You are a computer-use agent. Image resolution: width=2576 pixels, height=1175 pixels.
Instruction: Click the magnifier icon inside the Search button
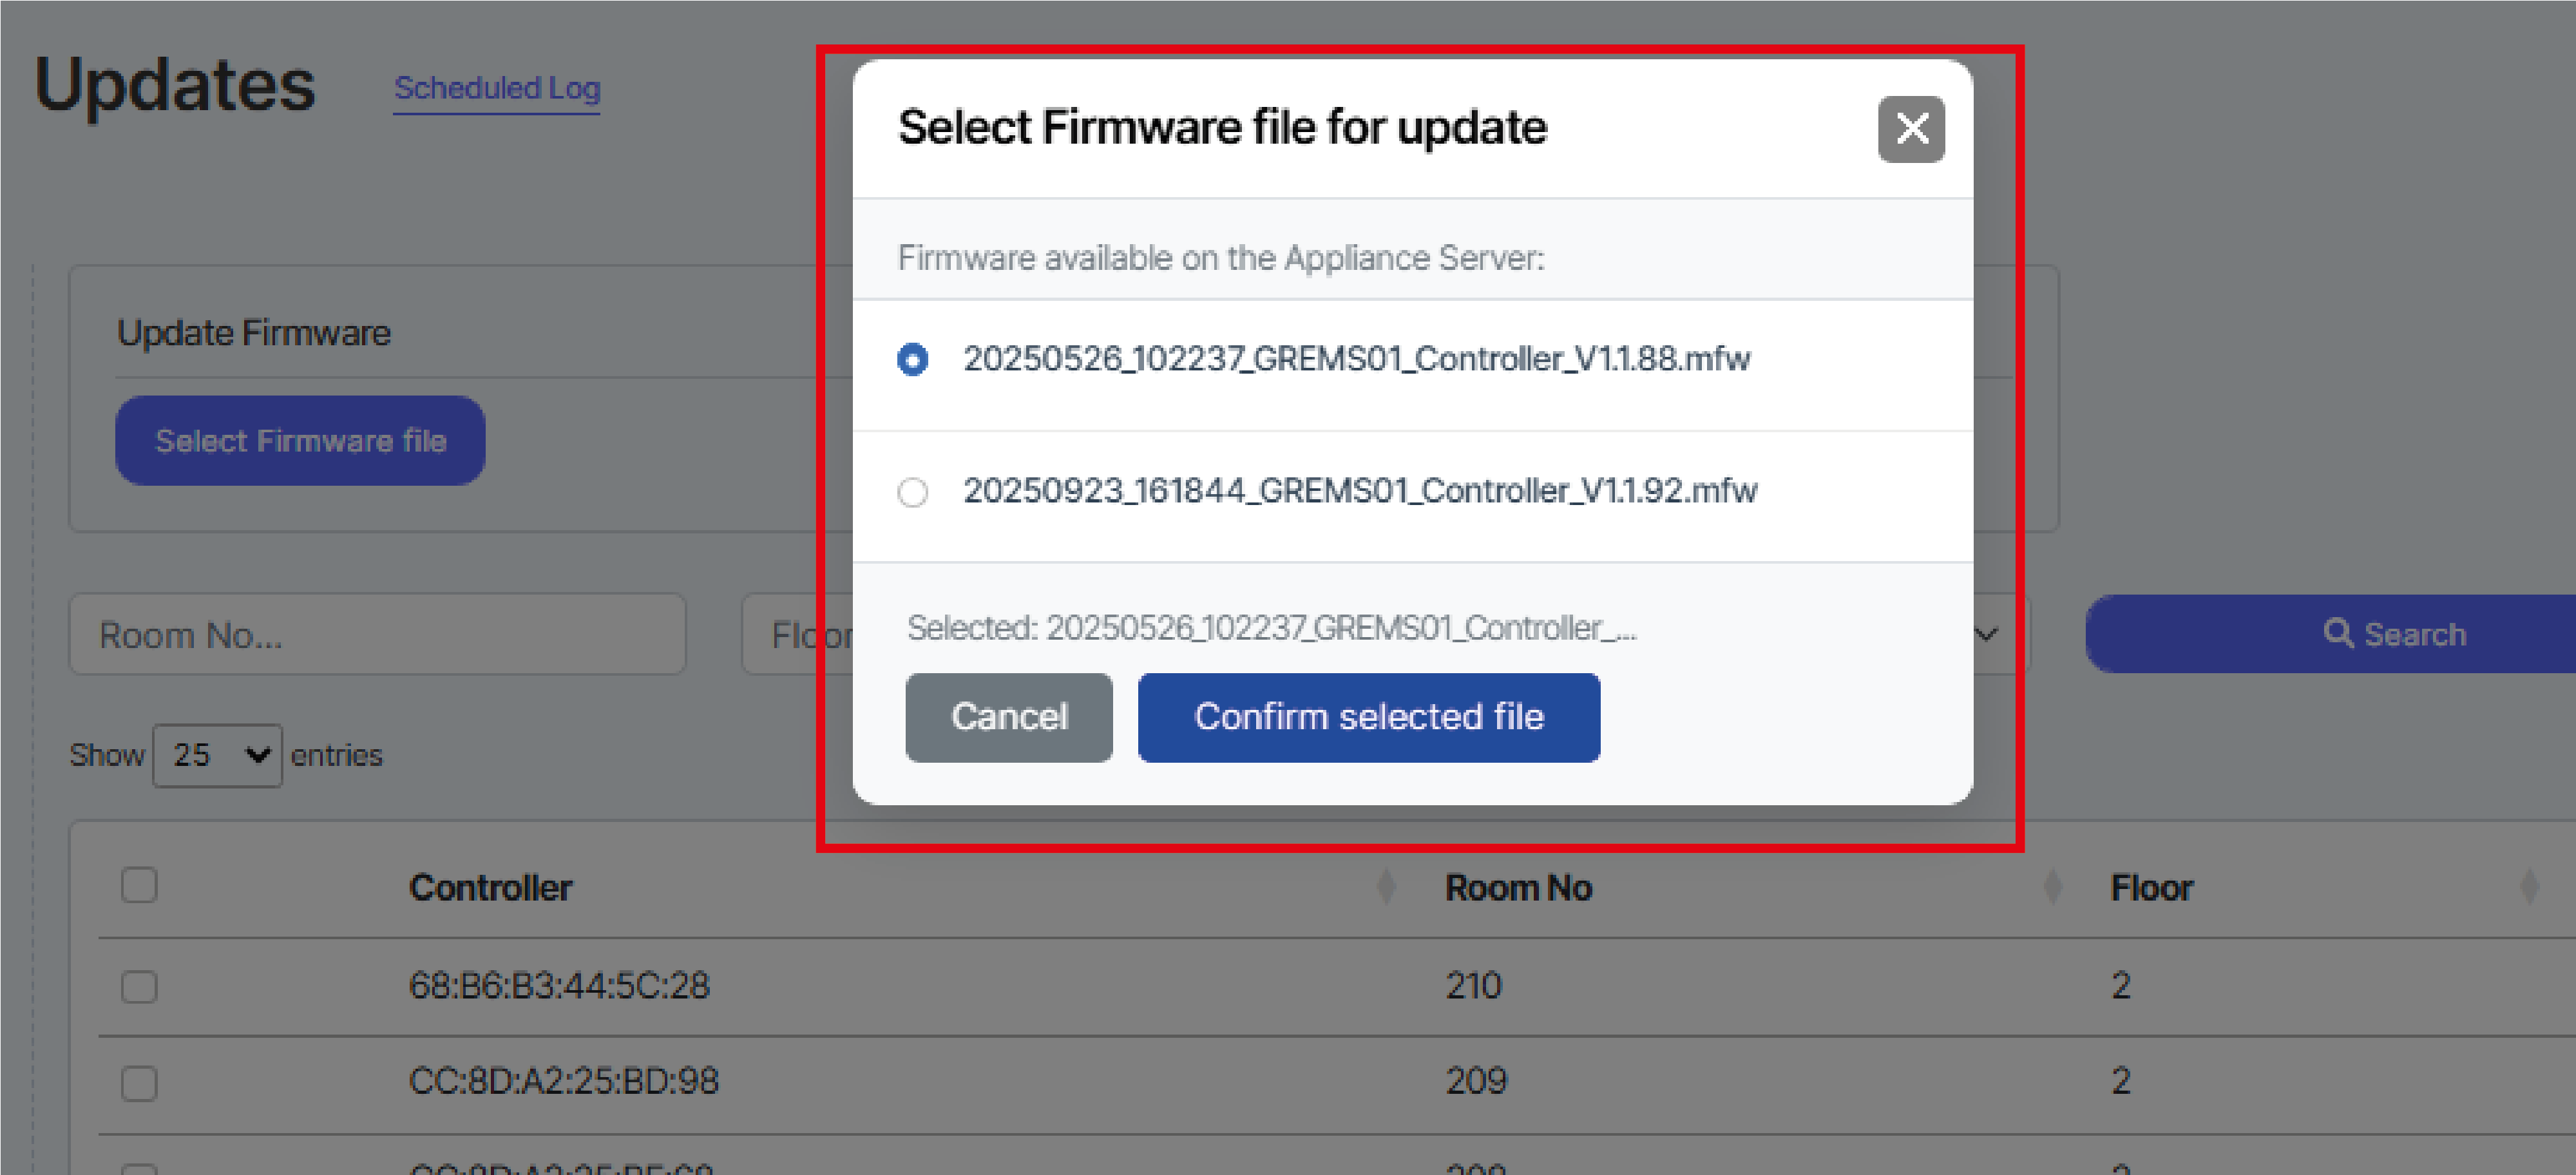click(2338, 633)
